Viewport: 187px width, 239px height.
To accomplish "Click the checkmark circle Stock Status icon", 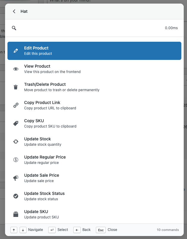I will (x=16, y=196).
